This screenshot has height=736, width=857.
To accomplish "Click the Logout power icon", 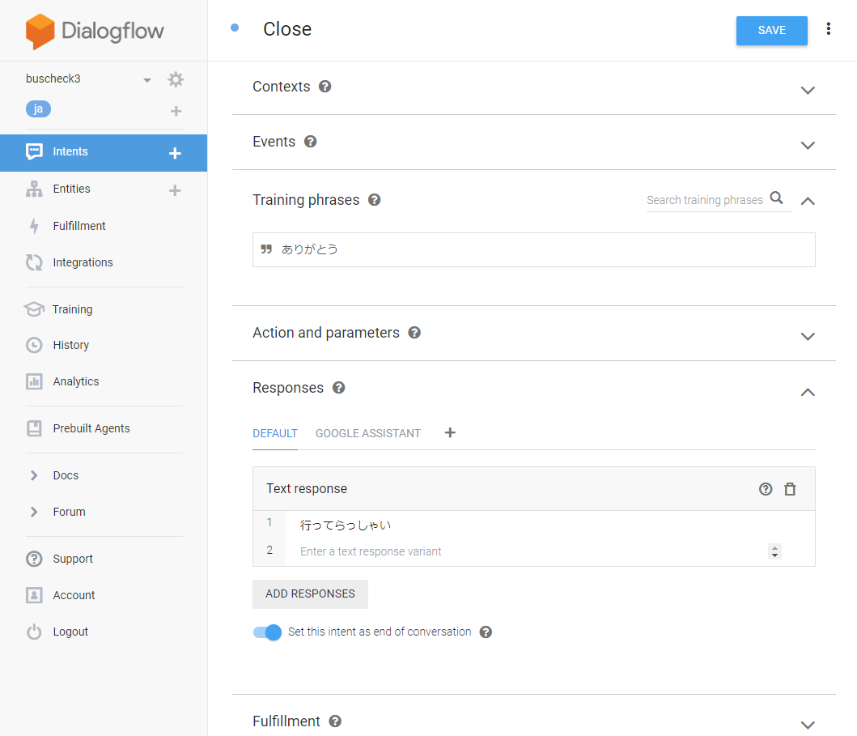I will 34,632.
